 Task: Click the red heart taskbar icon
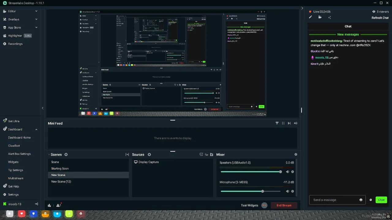[x=21, y=214]
